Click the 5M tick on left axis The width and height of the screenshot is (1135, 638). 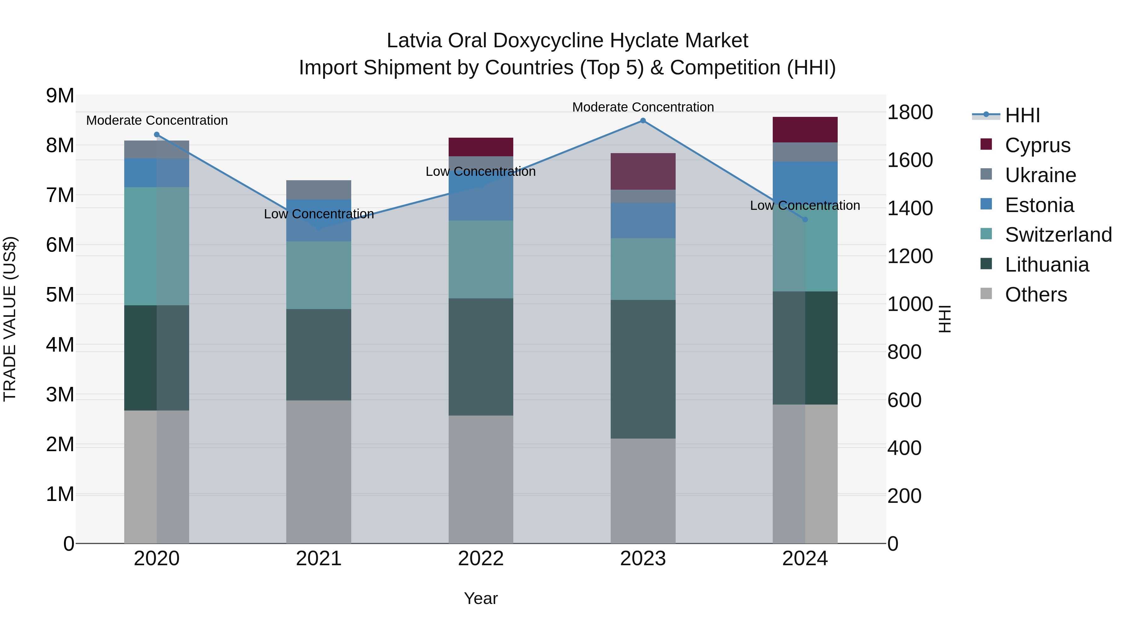click(60, 295)
